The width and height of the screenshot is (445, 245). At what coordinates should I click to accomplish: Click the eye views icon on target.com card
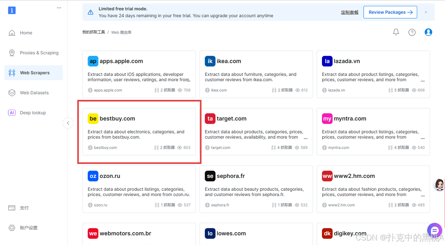coord(297,148)
